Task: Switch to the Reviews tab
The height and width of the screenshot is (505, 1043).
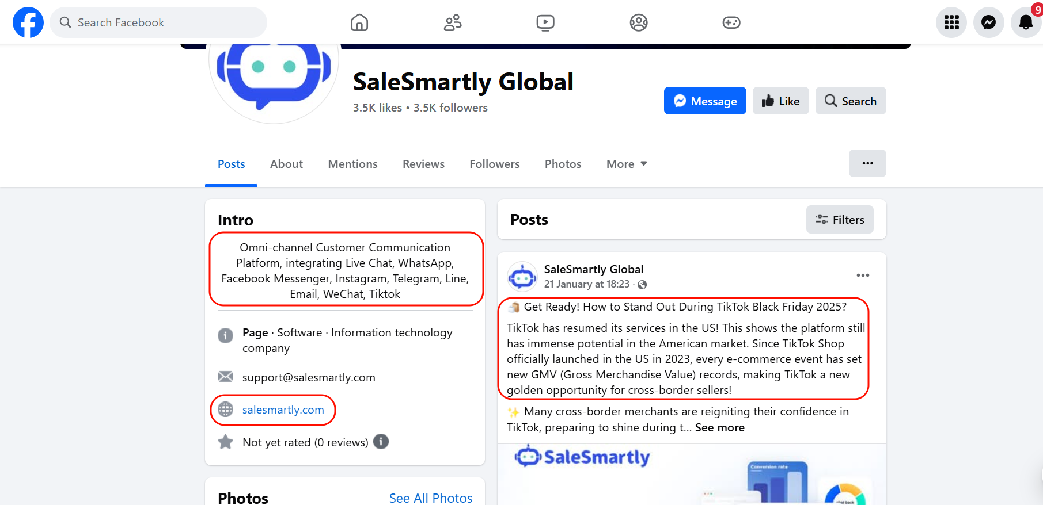Action: [x=423, y=164]
